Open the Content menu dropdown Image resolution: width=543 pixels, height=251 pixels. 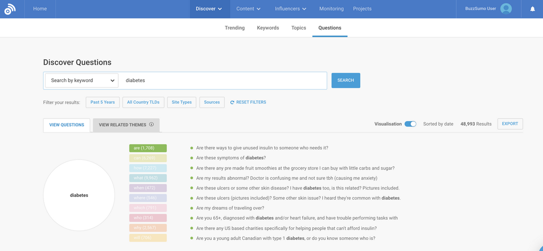point(248,9)
